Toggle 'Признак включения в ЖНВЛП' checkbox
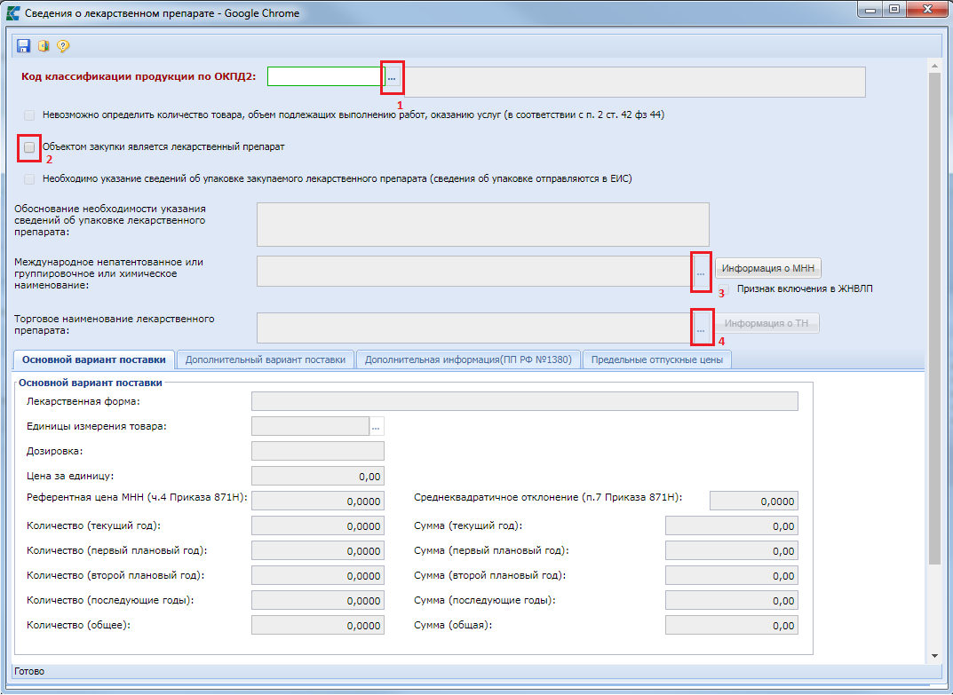953x695 pixels. coord(725,289)
